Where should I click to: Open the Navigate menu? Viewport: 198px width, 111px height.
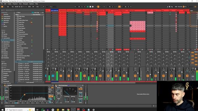[x=25, y=4]
